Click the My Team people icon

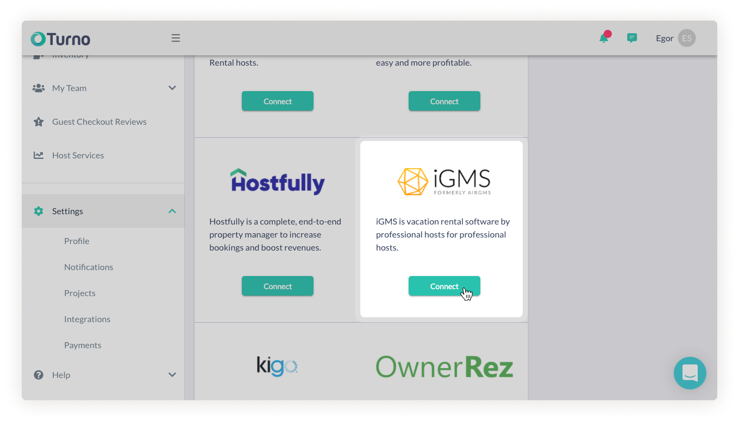[x=39, y=88]
